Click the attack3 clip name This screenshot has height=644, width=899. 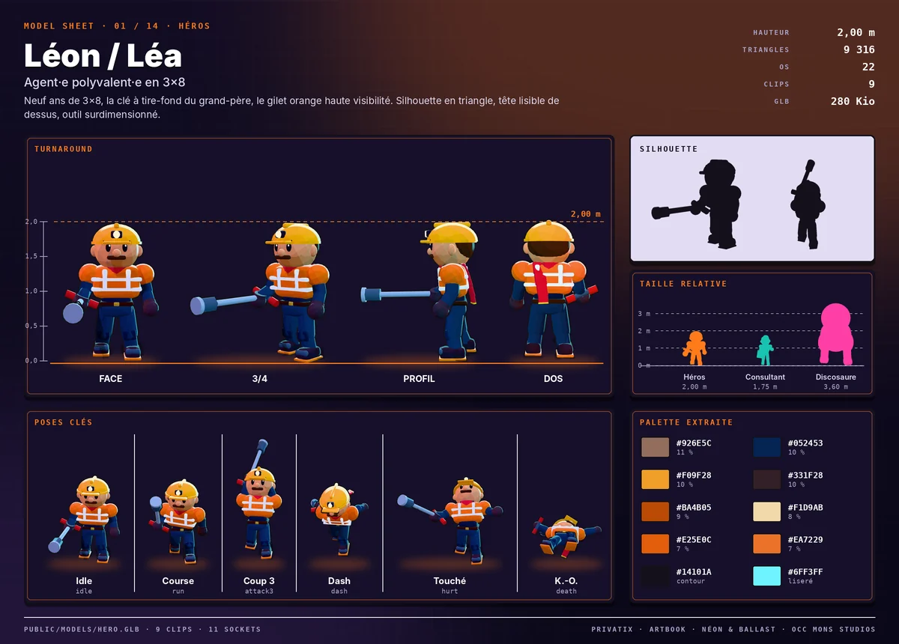pos(259,592)
